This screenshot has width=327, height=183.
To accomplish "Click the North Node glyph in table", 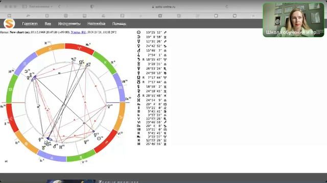I will [138, 78].
